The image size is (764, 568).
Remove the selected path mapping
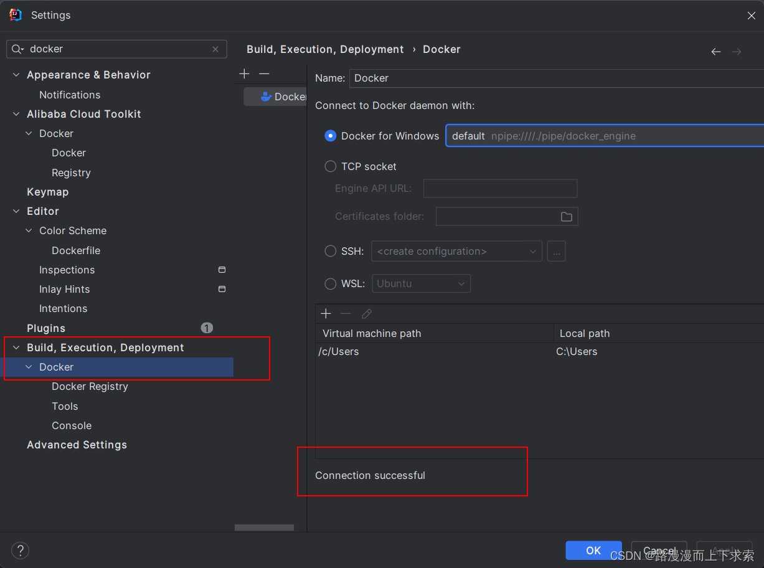click(346, 314)
